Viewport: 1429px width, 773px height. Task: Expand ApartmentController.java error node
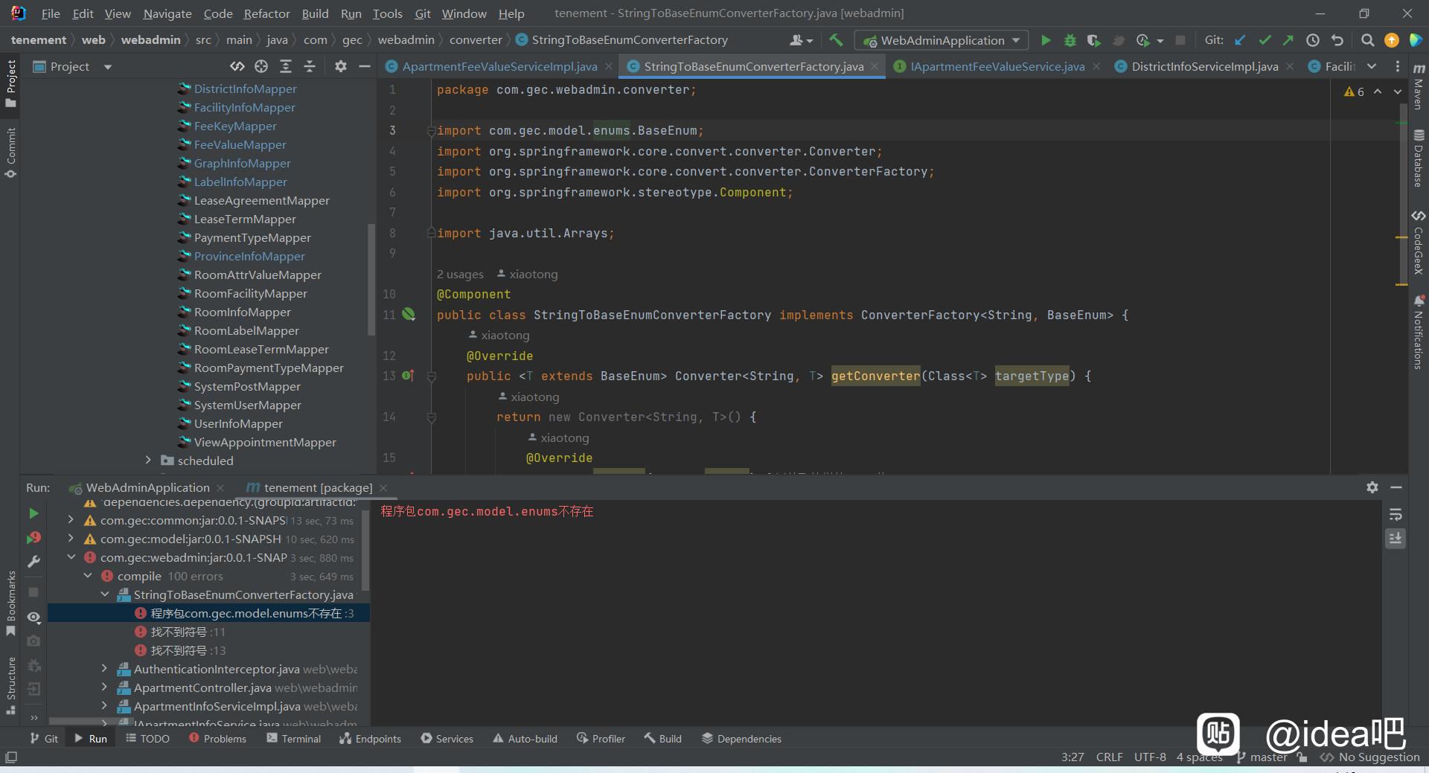tap(104, 687)
